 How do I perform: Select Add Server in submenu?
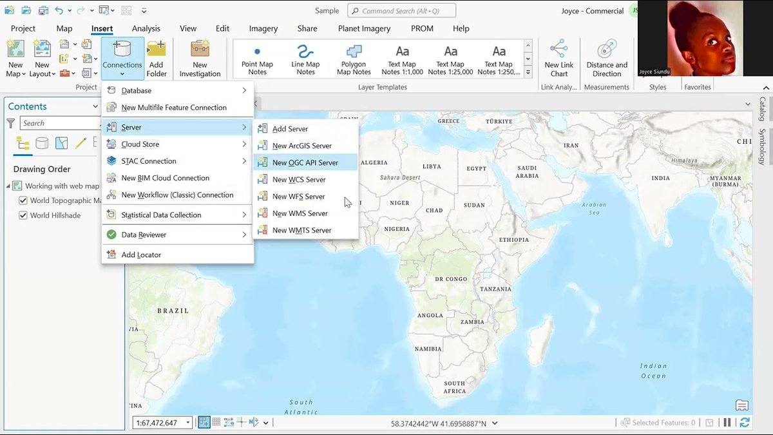pyautogui.click(x=305, y=129)
